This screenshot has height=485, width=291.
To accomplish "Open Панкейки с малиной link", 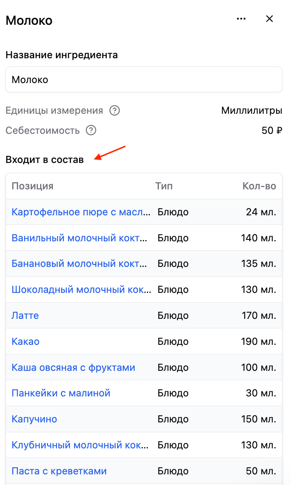I will (61, 393).
